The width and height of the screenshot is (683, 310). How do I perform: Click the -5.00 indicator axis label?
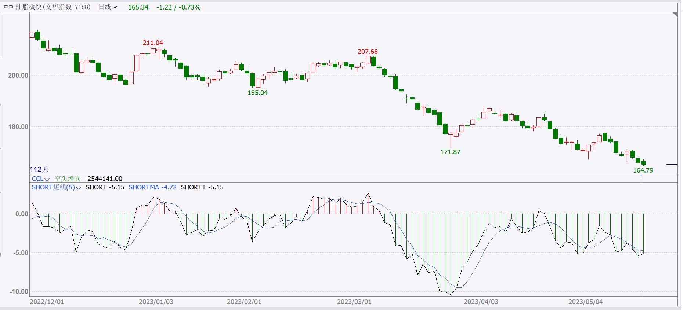tap(21, 253)
